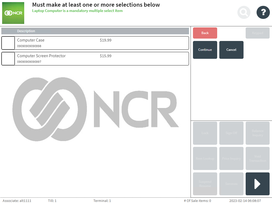Click the Services button

click(231, 184)
